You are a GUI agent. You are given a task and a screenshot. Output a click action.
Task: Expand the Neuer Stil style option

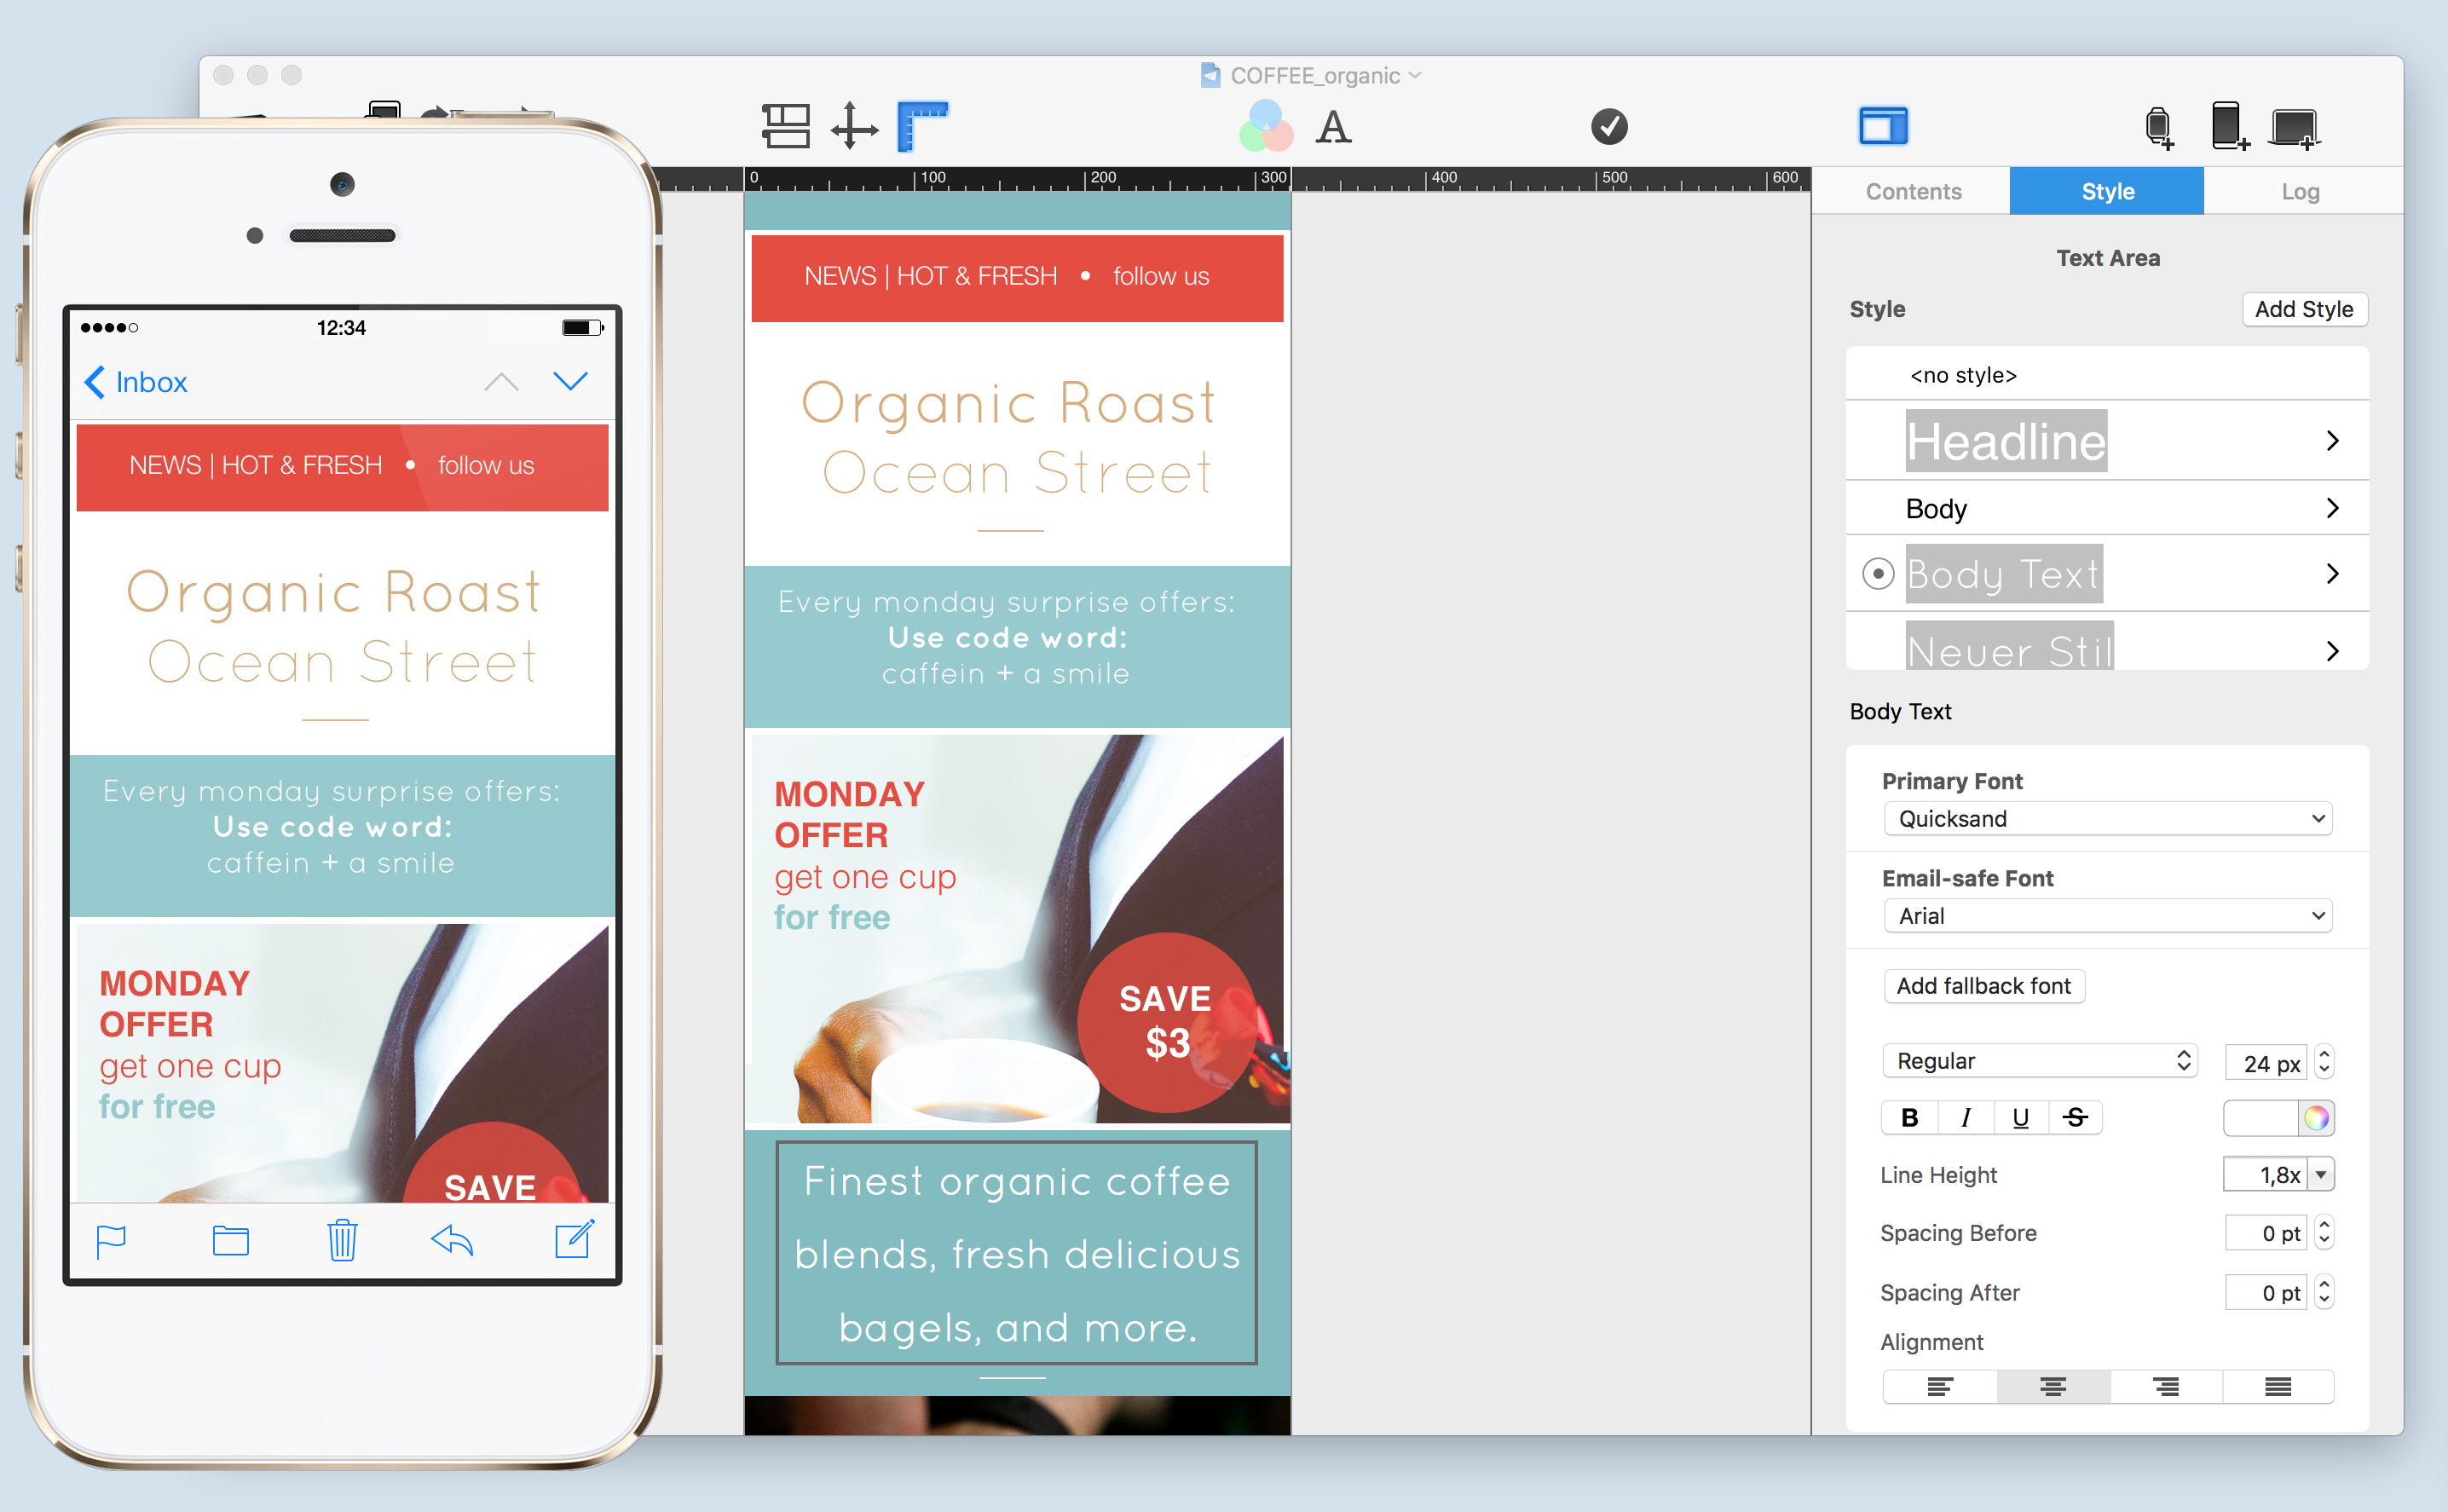click(x=2338, y=647)
